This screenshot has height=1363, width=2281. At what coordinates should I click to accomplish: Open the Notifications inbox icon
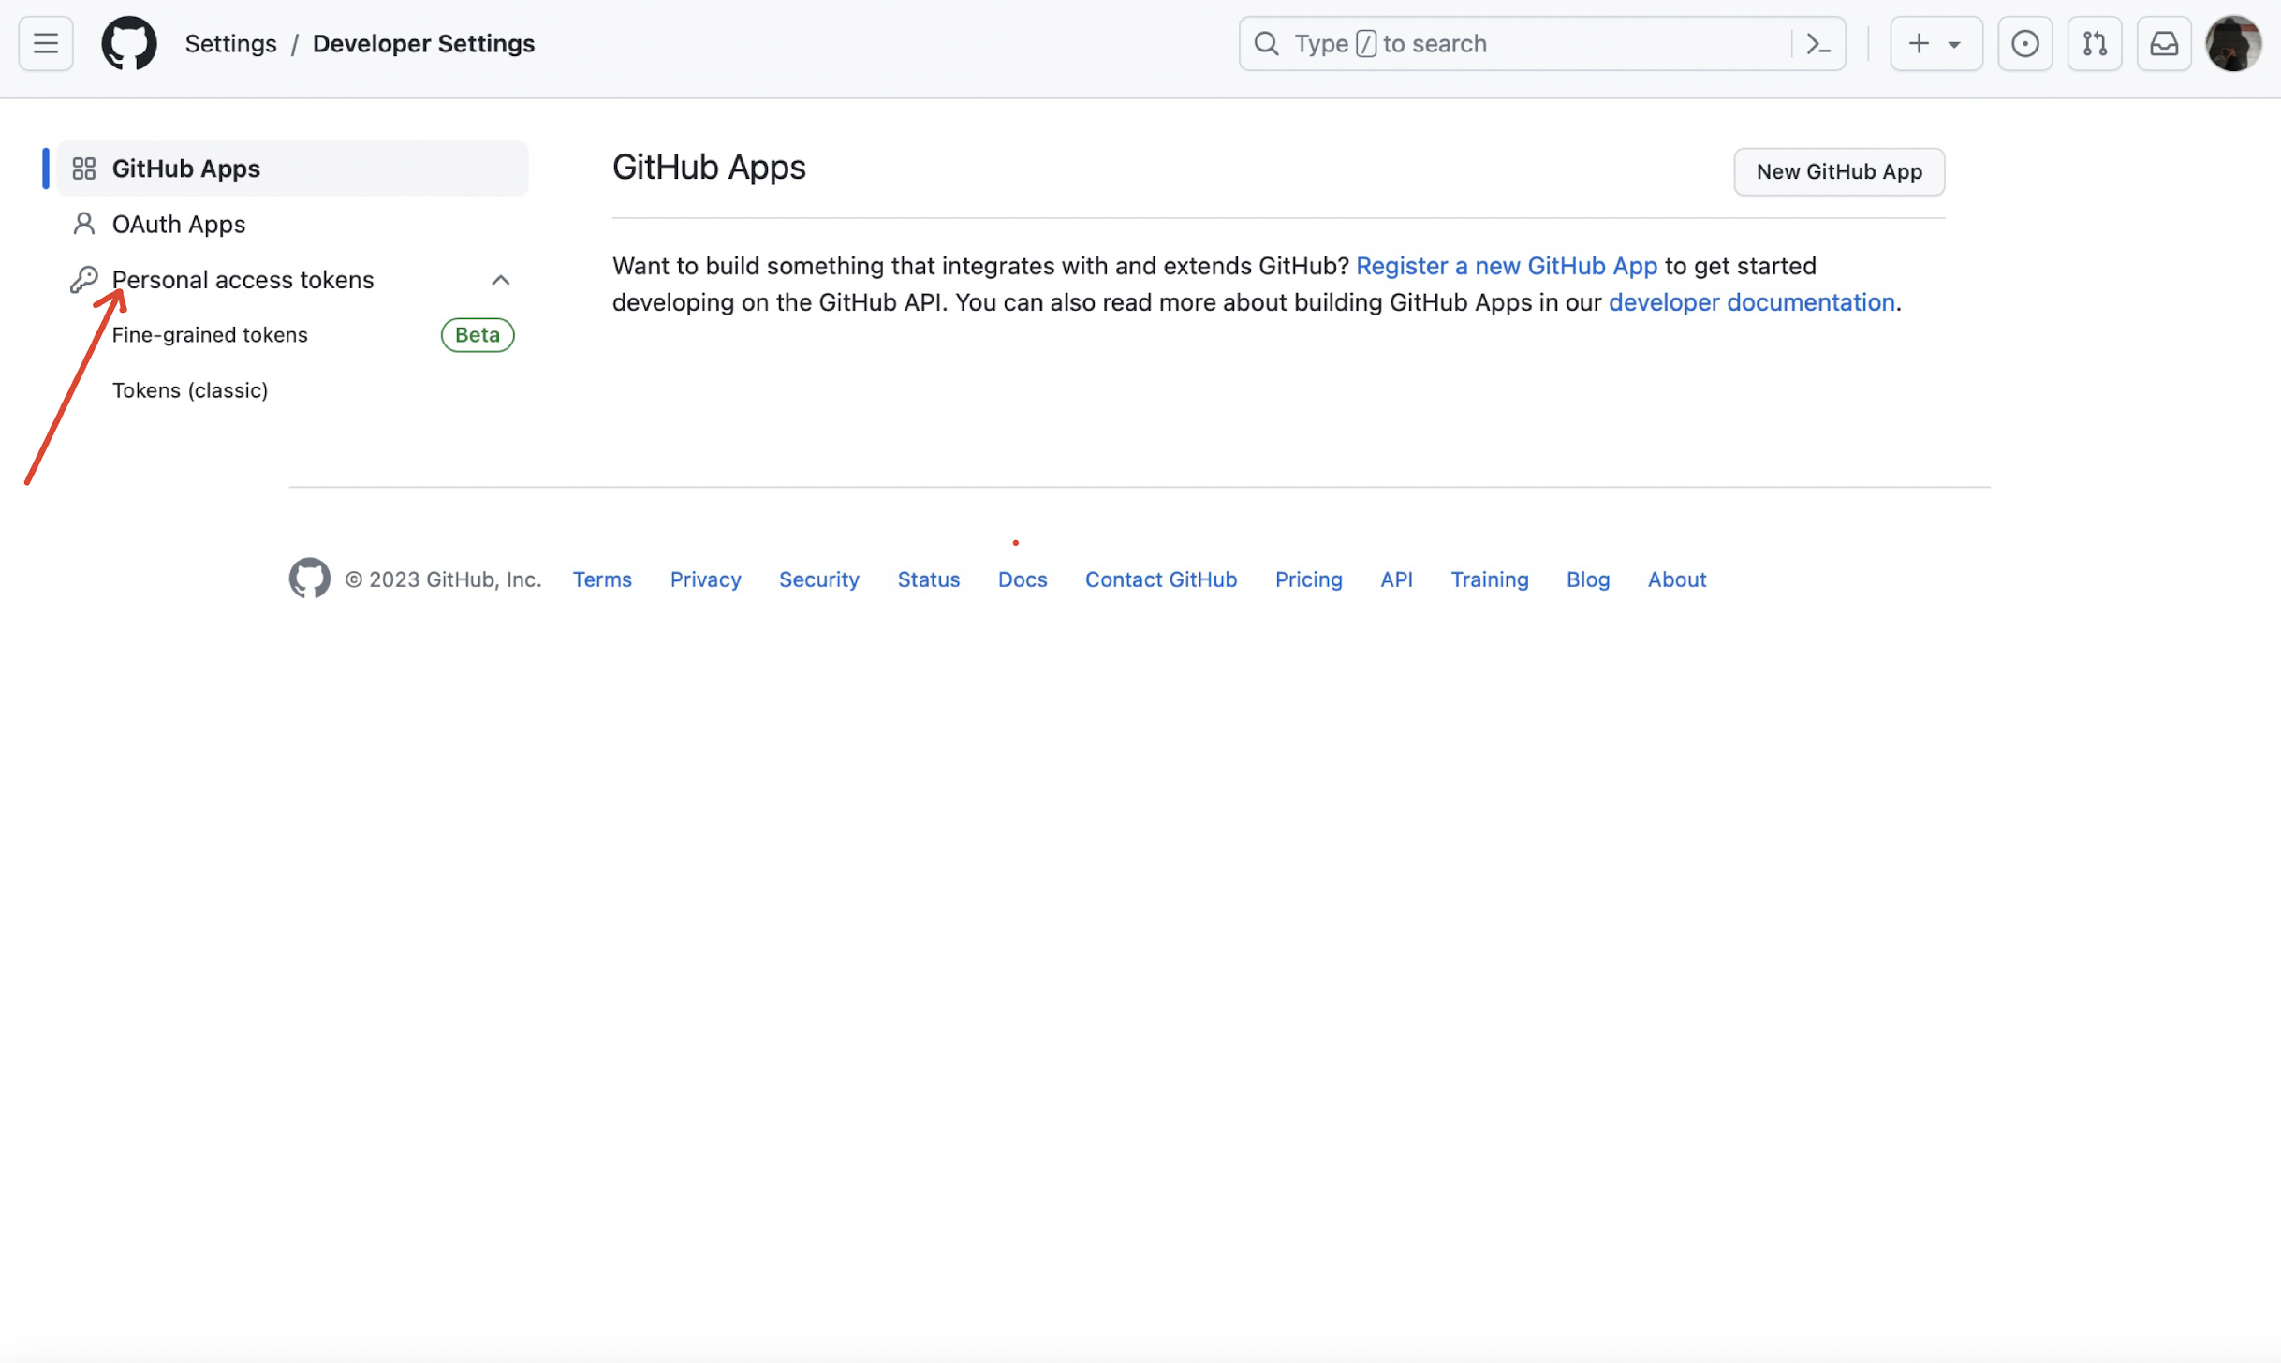(2163, 43)
